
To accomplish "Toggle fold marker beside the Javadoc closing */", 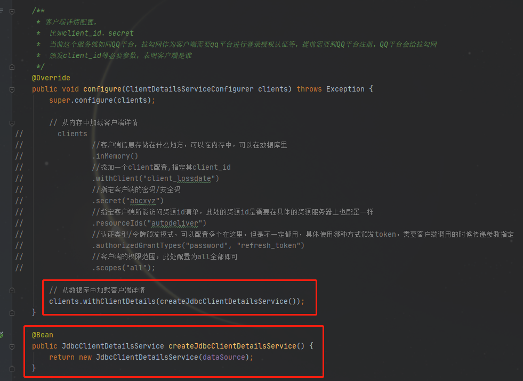I will [x=12, y=67].
